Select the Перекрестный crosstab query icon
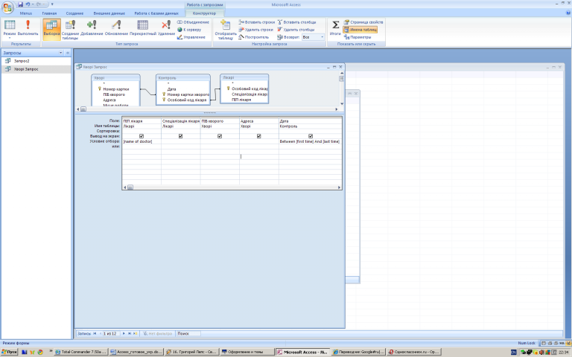 pos(142,28)
